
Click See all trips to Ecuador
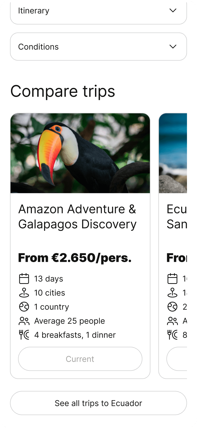(x=98, y=403)
